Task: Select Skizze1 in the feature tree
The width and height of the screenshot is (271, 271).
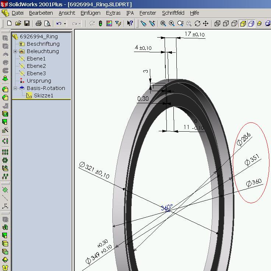Action: coord(43,95)
